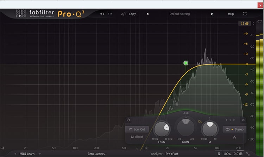Copy settings with the Copy button

(132, 14)
